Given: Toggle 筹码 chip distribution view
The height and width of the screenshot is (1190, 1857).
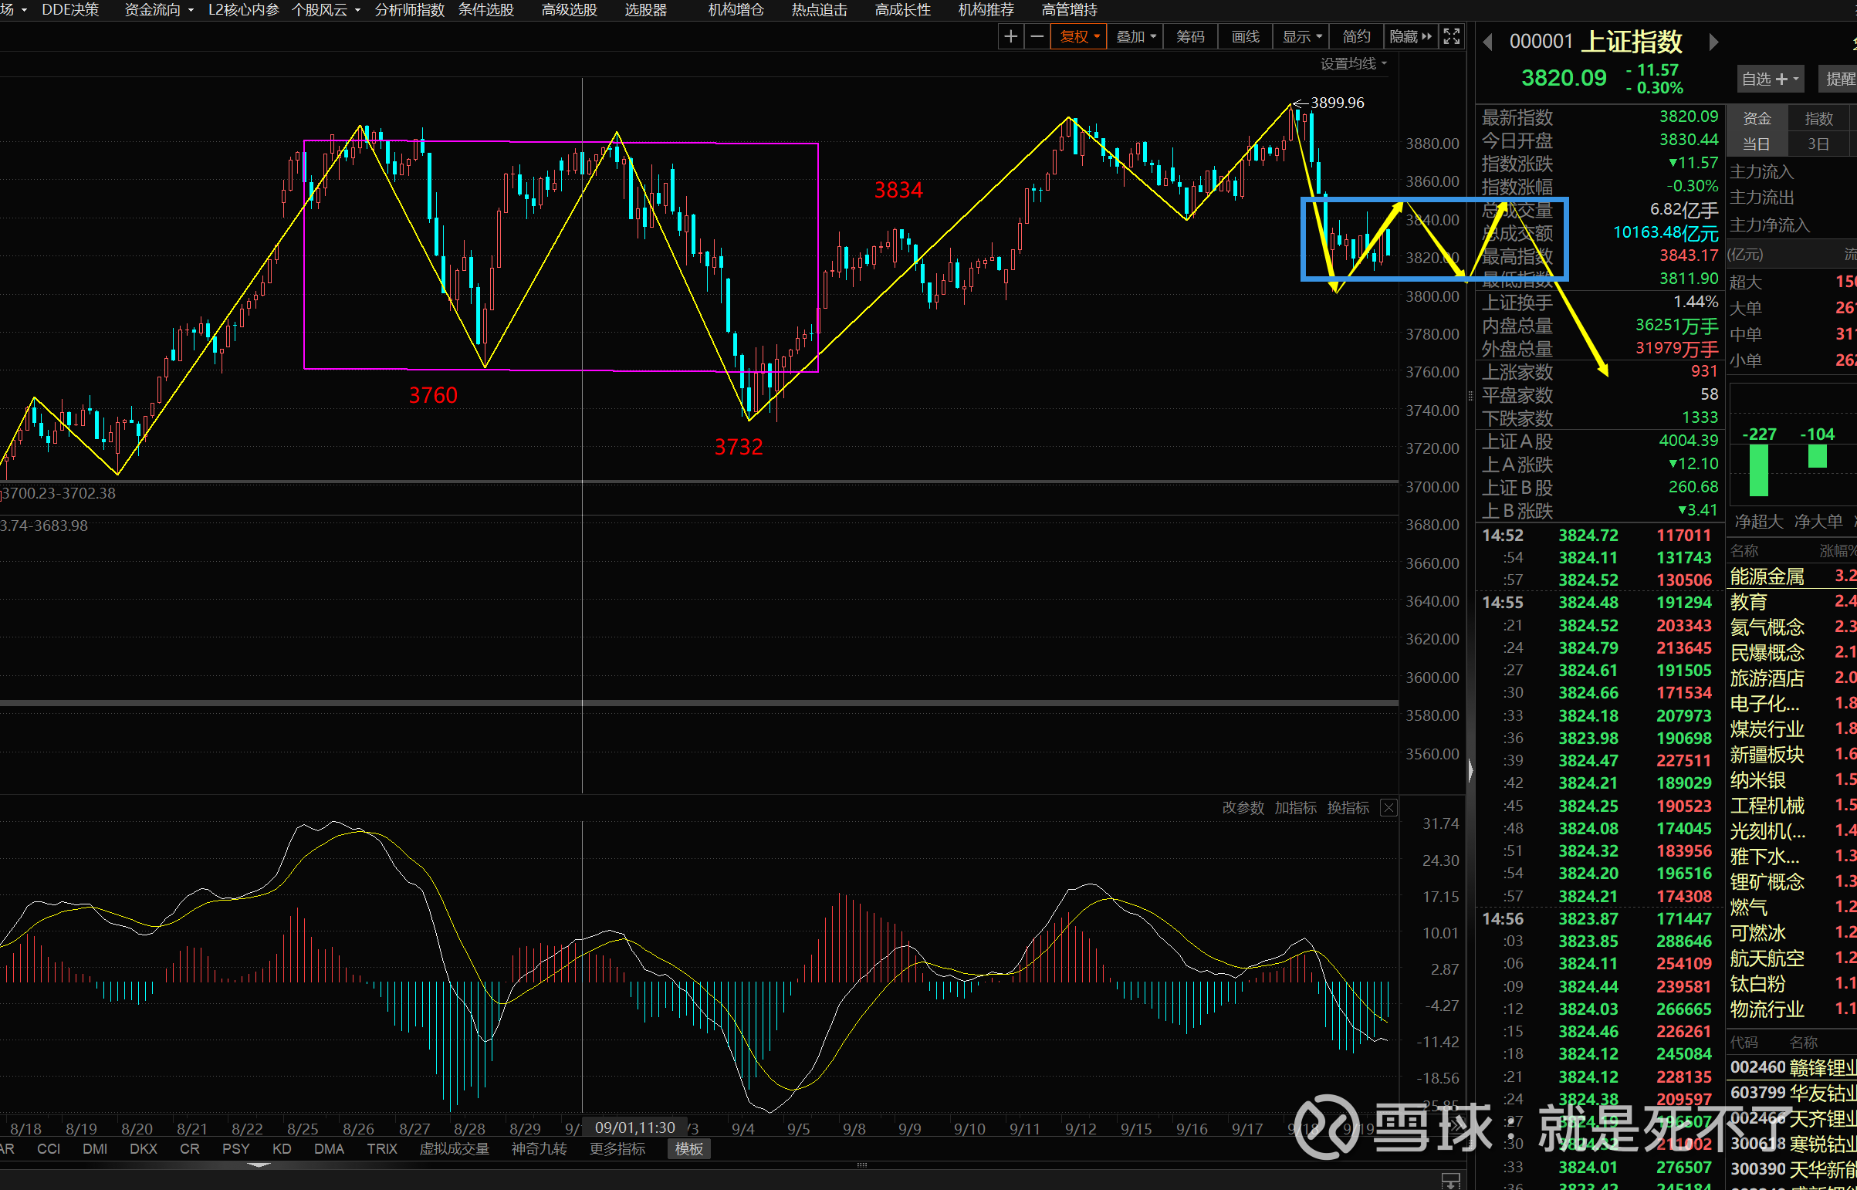Looking at the screenshot, I should click(x=1190, y=36).
